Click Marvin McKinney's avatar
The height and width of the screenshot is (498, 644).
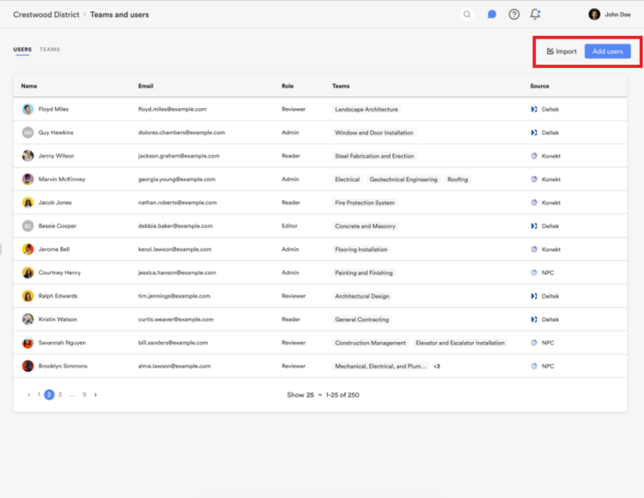(28, 179)
